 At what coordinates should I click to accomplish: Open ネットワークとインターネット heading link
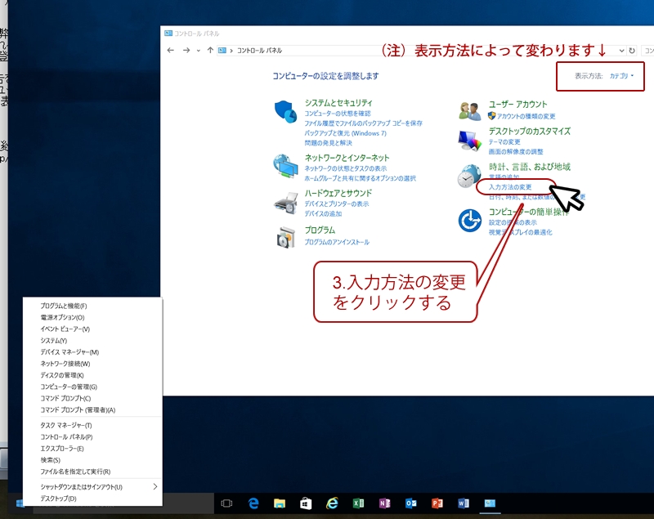tap(347, 158)
